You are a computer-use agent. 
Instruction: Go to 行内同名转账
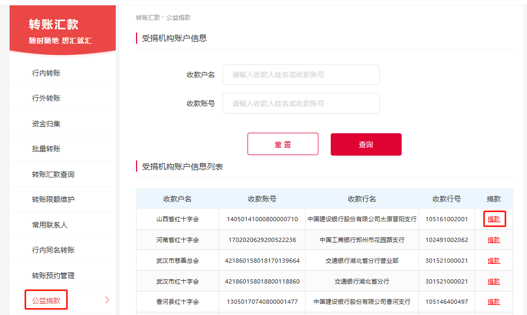pyautogui.click(x=51, y=249)
